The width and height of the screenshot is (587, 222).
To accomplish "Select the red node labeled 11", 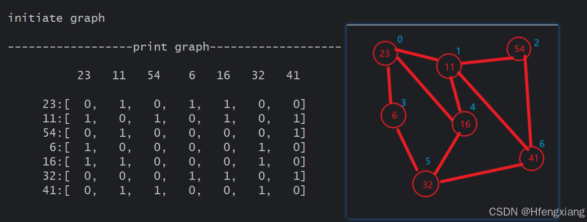I will click(x=450, y=66).
